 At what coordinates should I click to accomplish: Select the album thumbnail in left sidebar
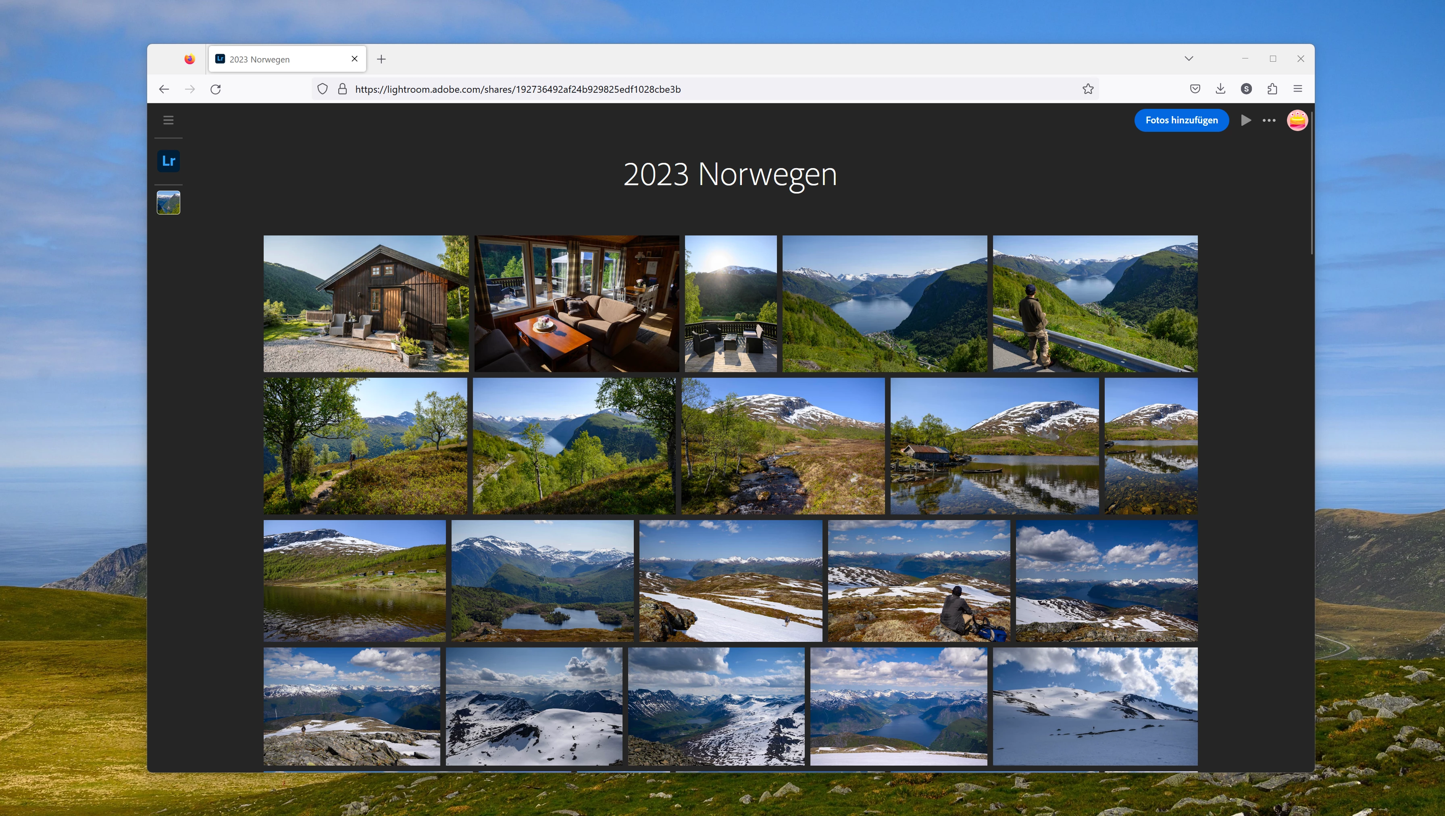tap(168, 202)
